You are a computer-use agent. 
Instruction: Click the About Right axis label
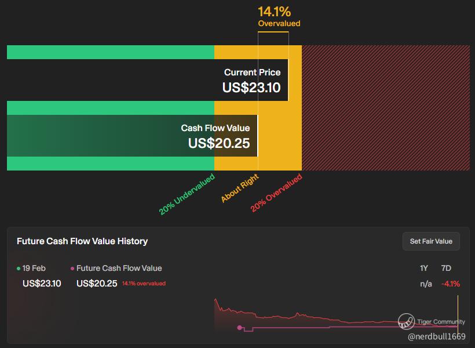point(239,188)
